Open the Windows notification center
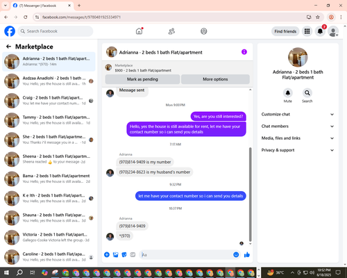The width and height of the screenshot is (347, 278). (x=339, y=272)
